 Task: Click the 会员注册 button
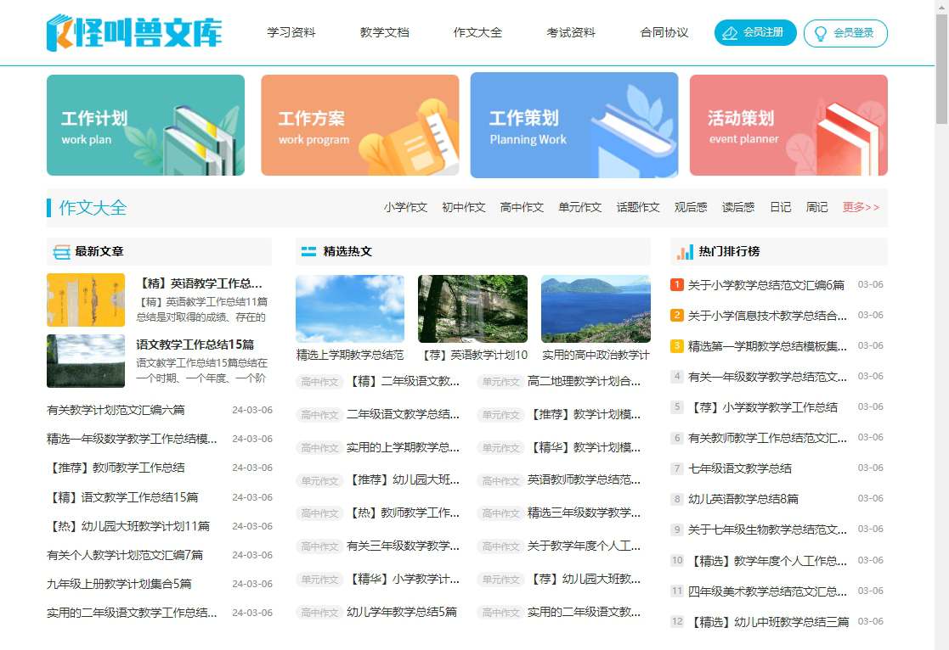[755, 33]
